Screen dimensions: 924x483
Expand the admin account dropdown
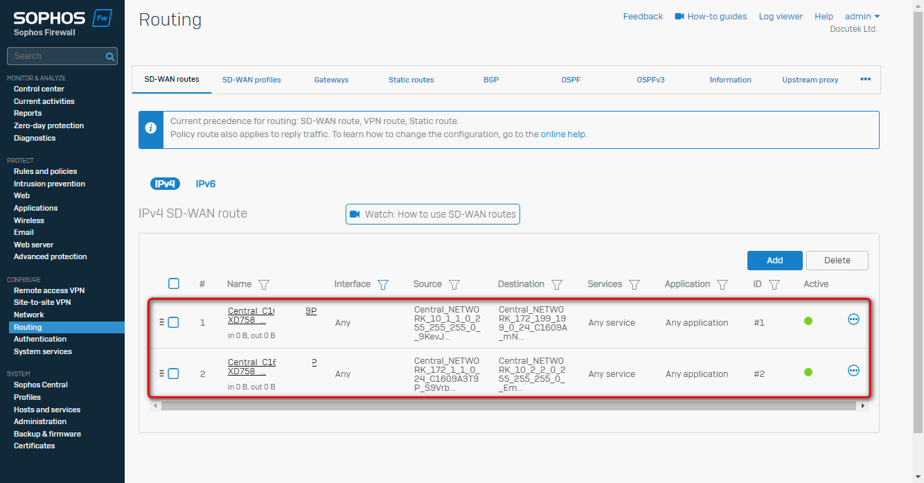(x=862, y=17)
